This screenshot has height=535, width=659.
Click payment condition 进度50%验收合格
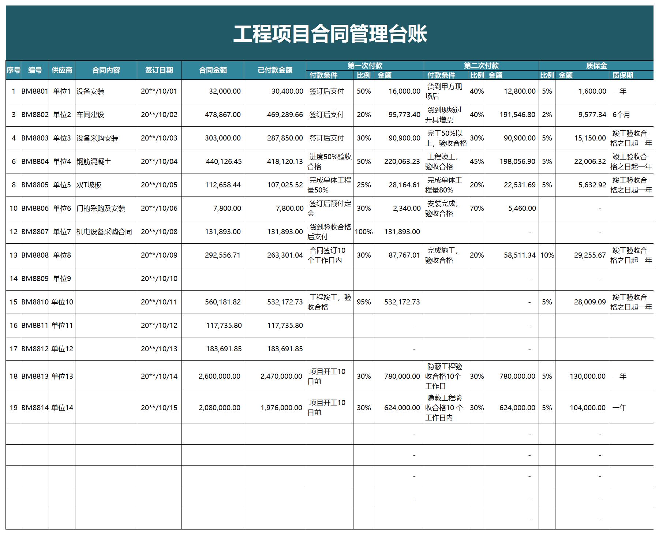click(330, 161)
